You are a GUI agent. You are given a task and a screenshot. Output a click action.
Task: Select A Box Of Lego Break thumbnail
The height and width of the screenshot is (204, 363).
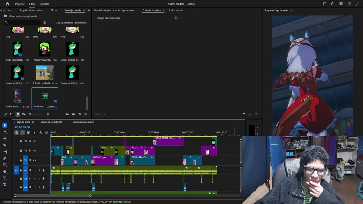click(45, 73)
